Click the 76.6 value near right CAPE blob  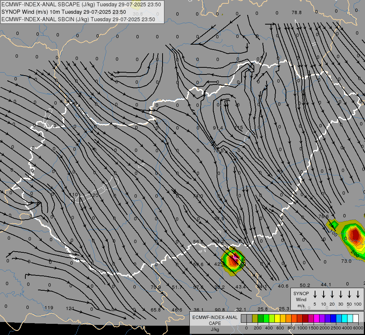pyautogui.click(x=323, y=216)
